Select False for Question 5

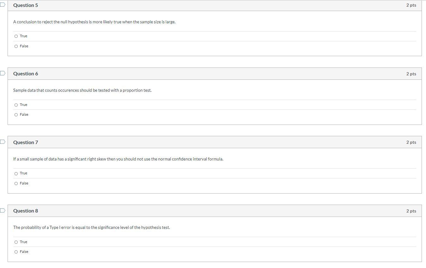click(x=16, y=46)
